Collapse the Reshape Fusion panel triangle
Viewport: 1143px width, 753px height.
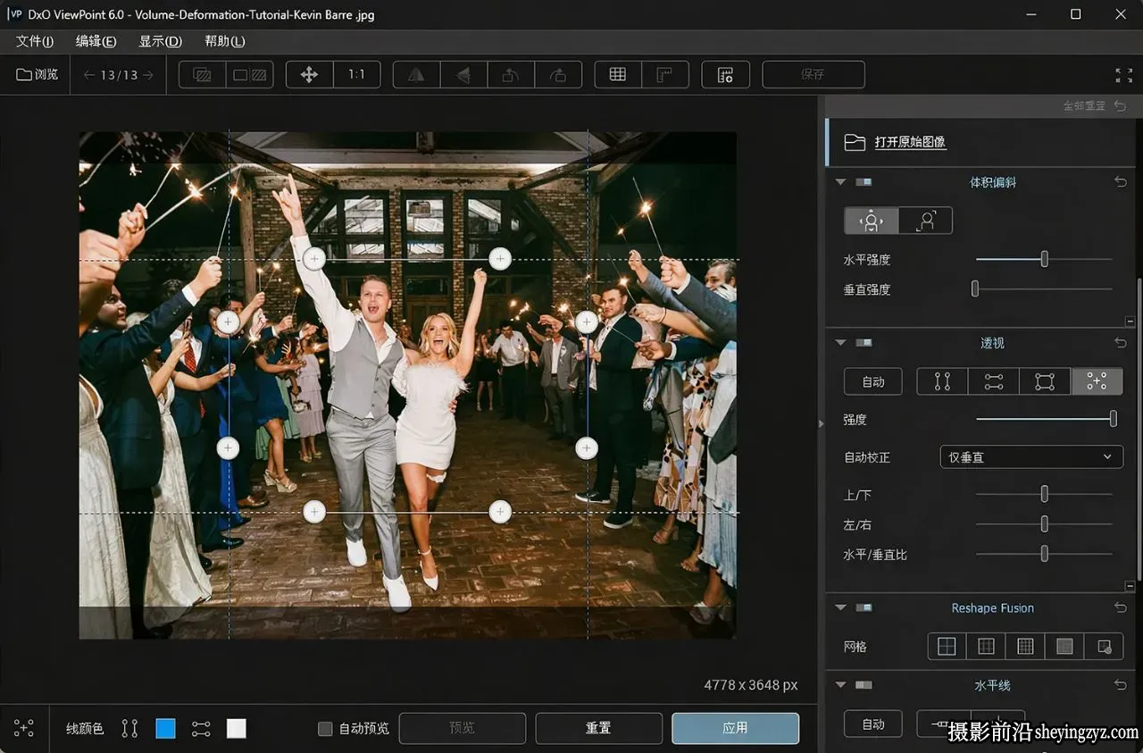point(840,607)
